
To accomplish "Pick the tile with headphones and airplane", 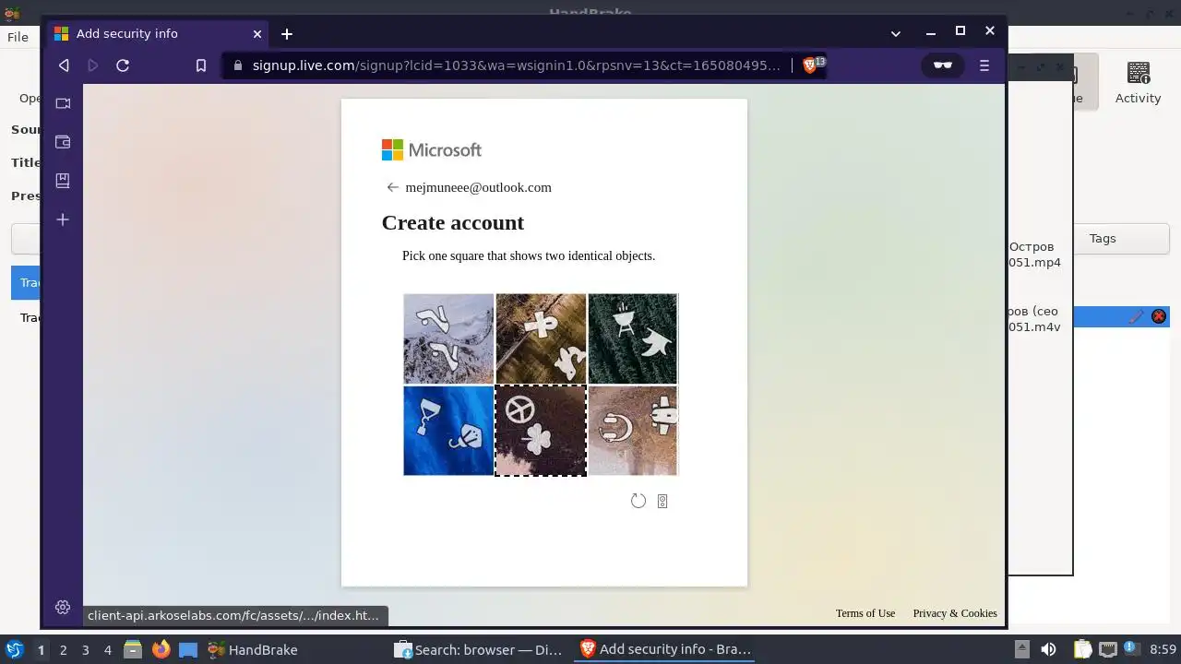I will pyautogui.click(x=632, y=431).
